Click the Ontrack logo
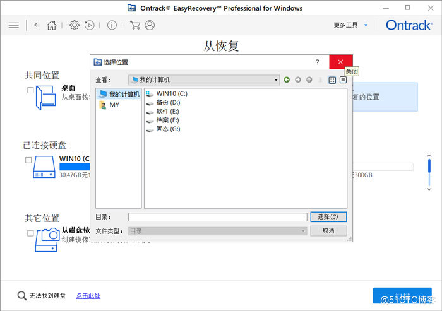442x311 pixels. click(x=409, y=25)
